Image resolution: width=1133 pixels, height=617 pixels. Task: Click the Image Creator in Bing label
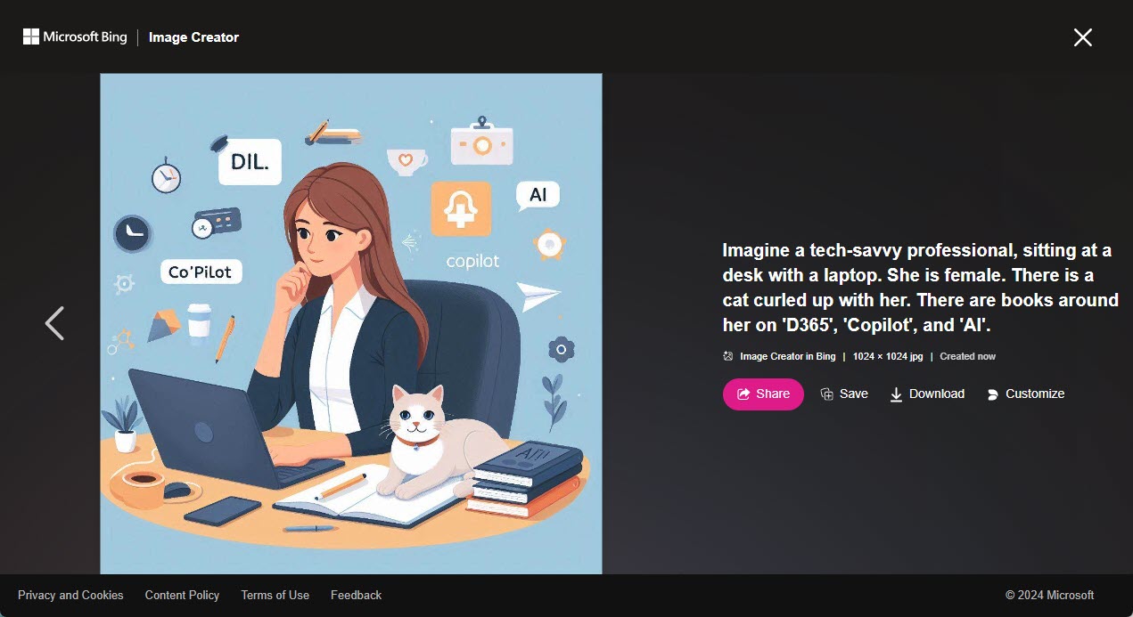click(787, 356)
